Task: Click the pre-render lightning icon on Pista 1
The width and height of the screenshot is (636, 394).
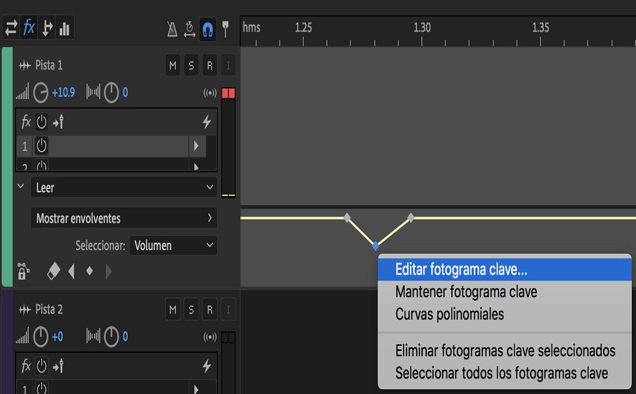Action: point(206,122)
